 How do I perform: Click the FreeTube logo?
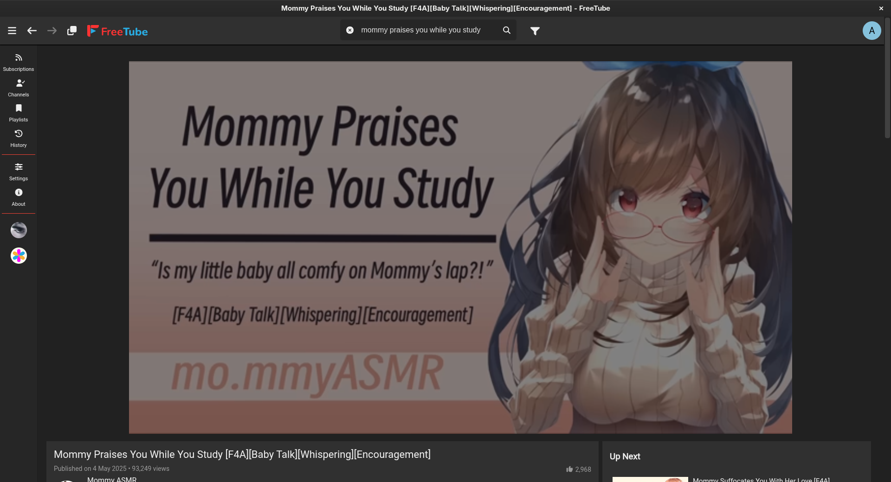(117, 31)
